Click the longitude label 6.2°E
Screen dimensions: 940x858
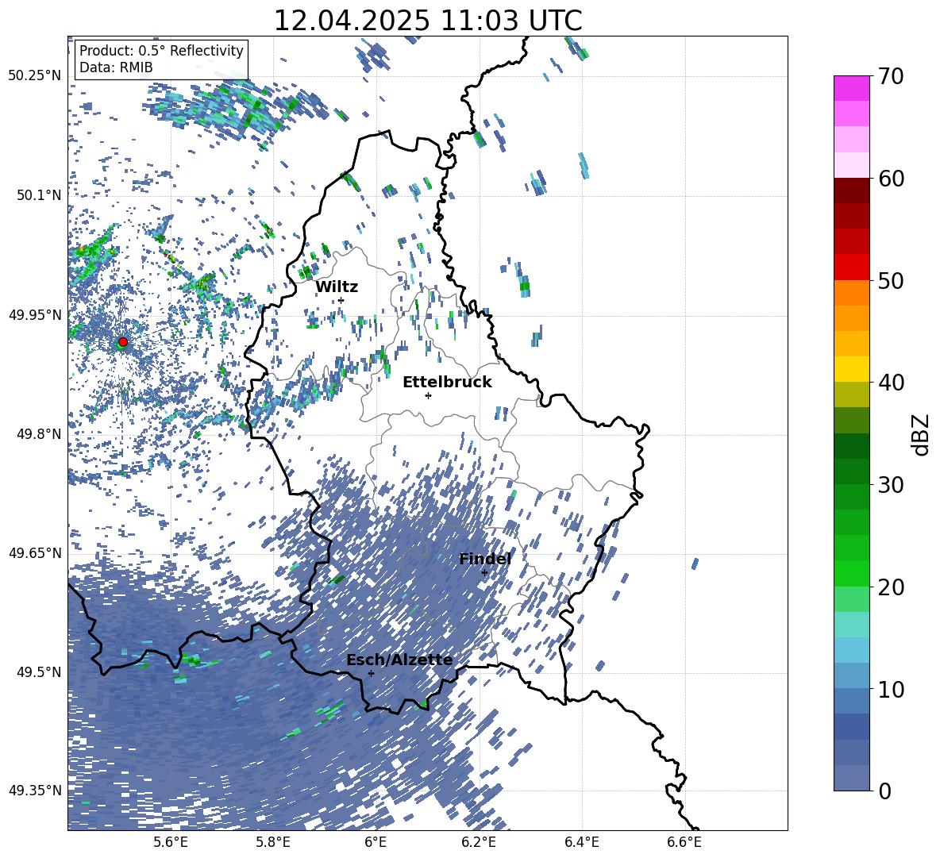[x=479, y=842]
